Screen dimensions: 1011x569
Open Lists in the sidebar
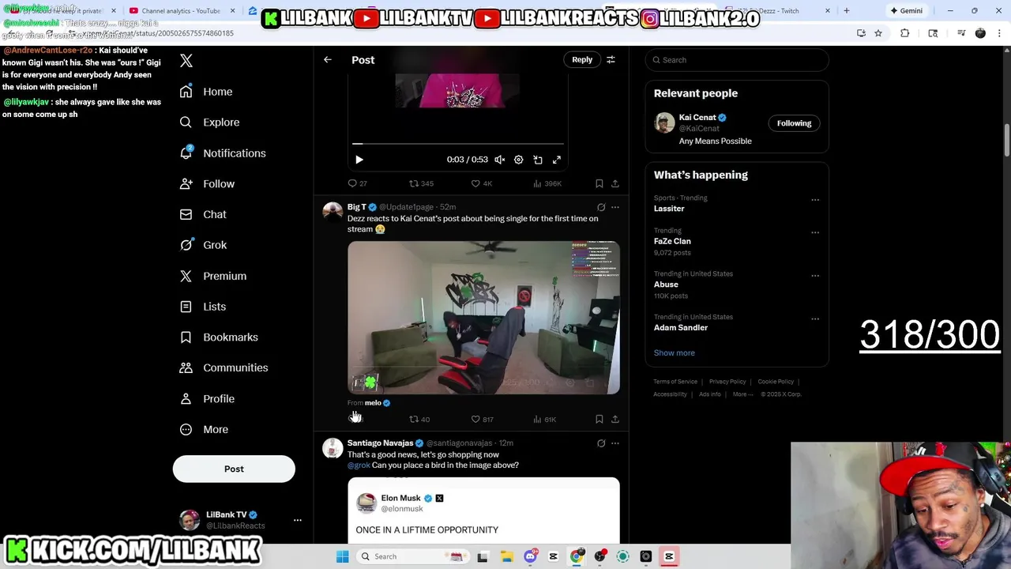pos(203,307)
